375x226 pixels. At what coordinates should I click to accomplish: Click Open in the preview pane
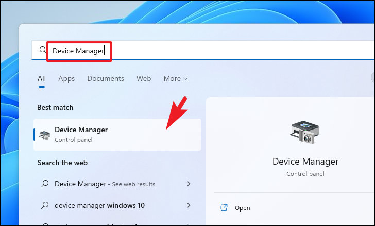click(x=242, y=208)
